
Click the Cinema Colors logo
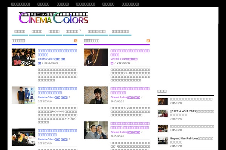pyautogui.click(x=53, y=18)
